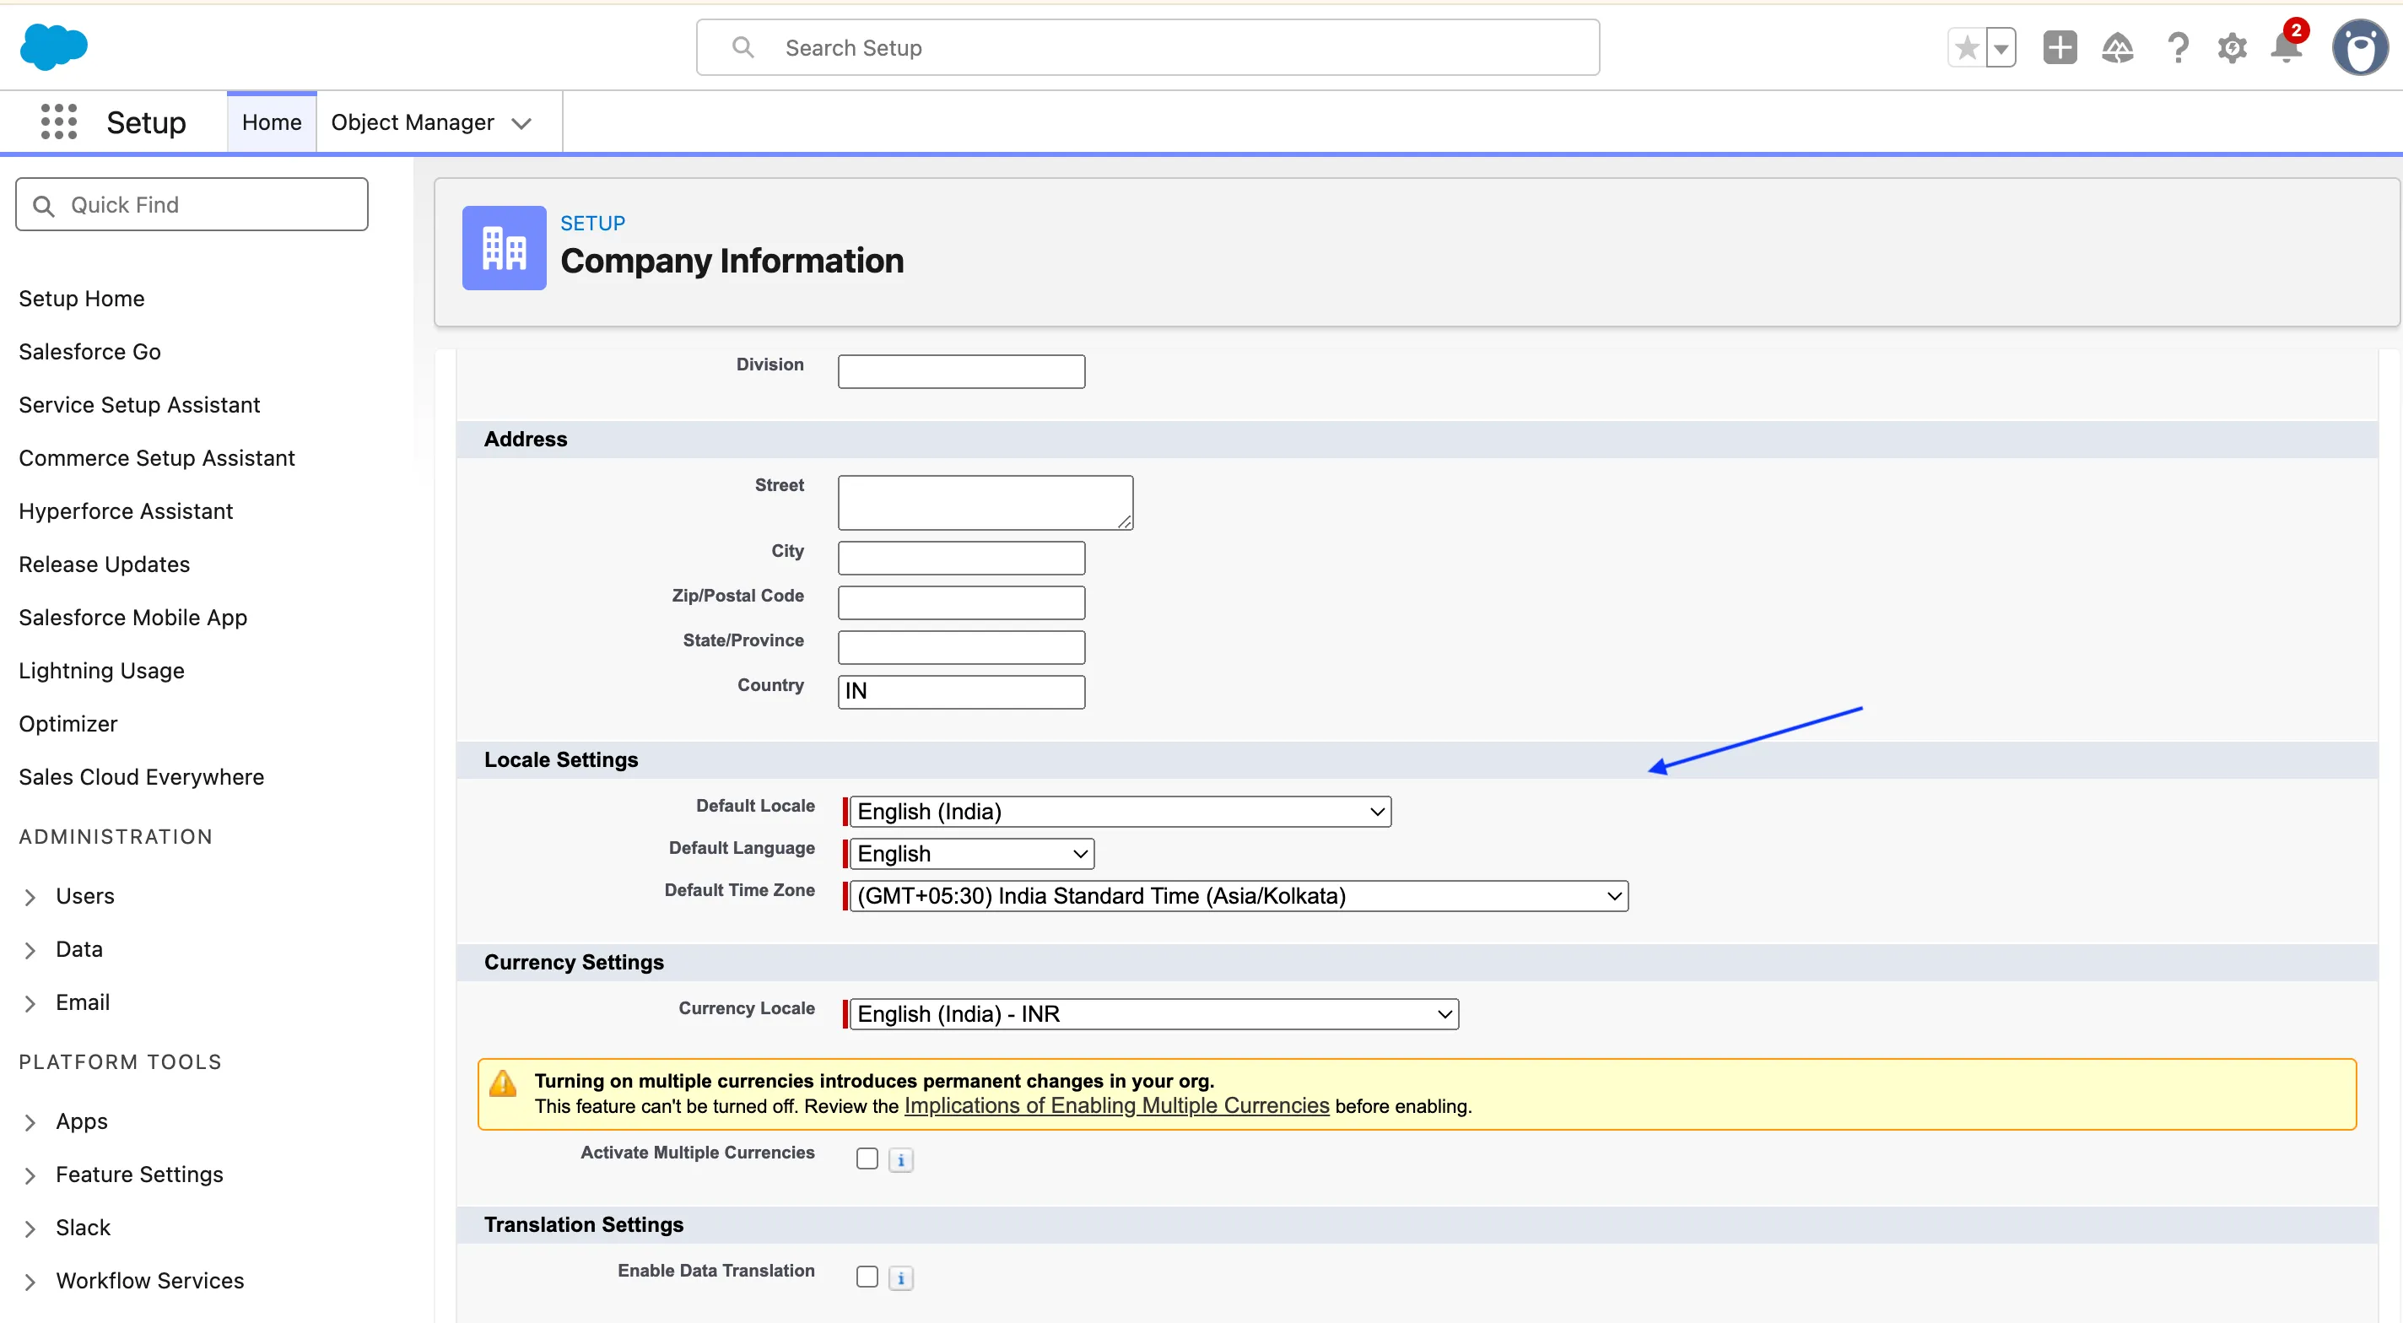The height and width of the screenshot is (1323, 2403).
Task: Click the favorites star icon
Action: coord(1967,47)
